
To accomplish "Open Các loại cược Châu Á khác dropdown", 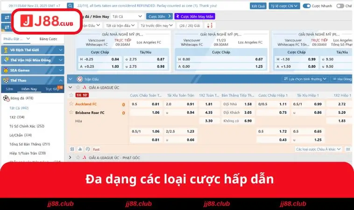I will tap(319, 149).
